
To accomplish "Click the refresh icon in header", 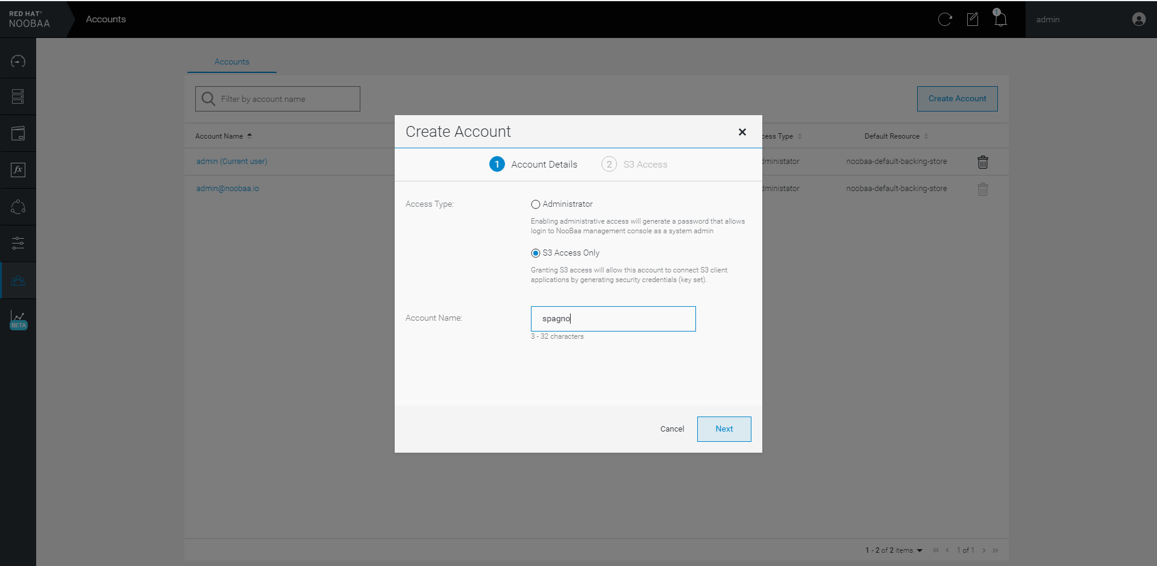I will [x=944, y=19].
